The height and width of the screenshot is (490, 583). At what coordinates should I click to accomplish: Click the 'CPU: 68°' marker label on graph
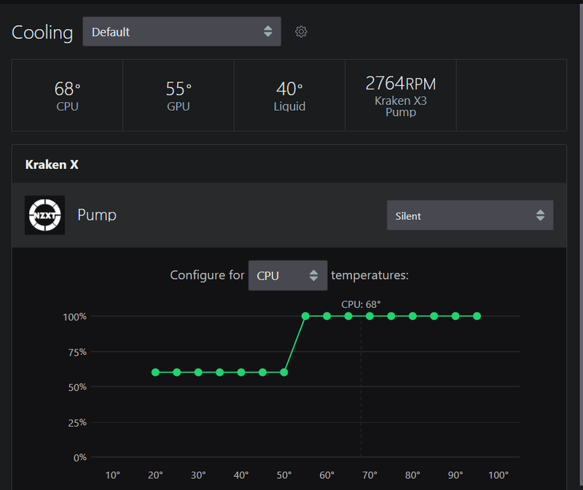361,304
